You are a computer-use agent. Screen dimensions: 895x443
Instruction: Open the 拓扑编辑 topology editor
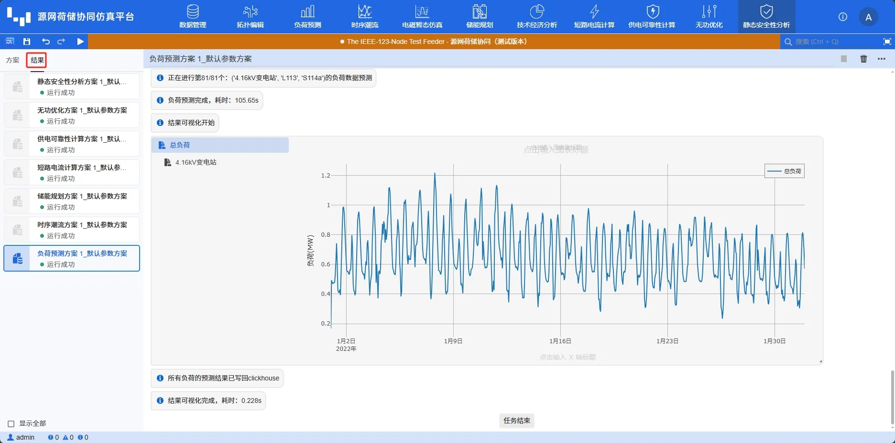coord(250,17)
